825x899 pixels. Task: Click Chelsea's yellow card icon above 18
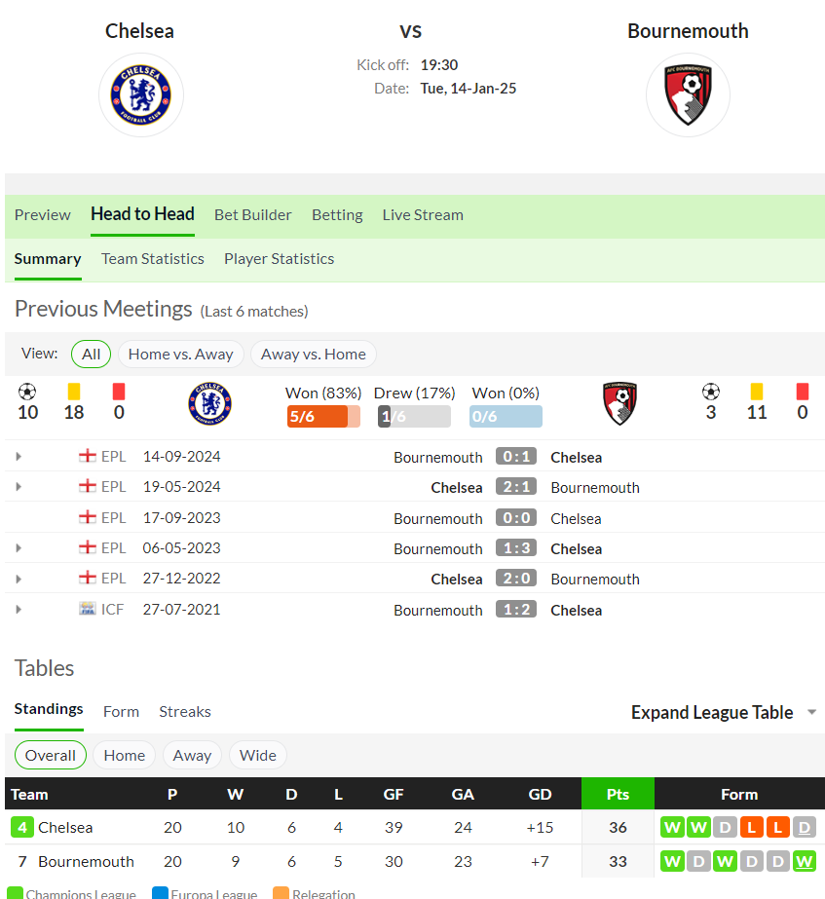click(x=74, y=392)
